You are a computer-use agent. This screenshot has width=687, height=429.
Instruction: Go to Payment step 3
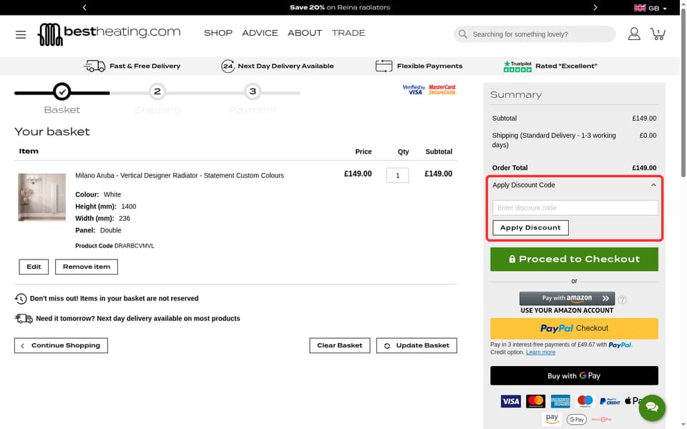(253, 92)
